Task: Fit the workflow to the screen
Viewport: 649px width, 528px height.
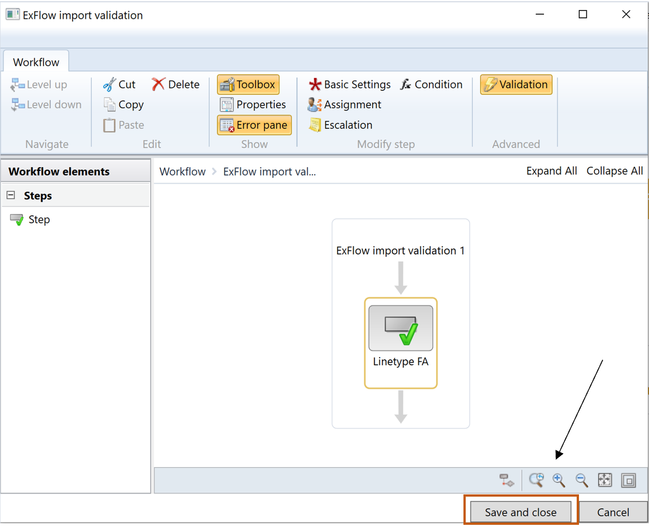Action: (x=605, y=480)
